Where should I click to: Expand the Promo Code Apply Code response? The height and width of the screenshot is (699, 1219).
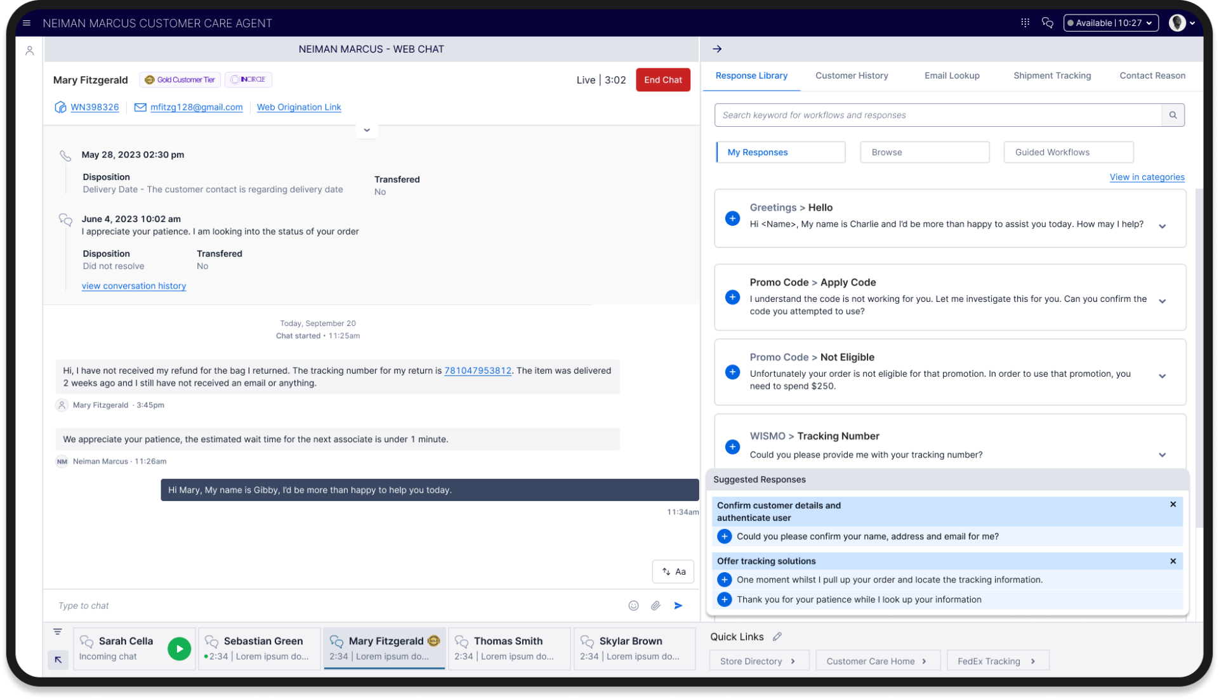tap(1162, 301)
